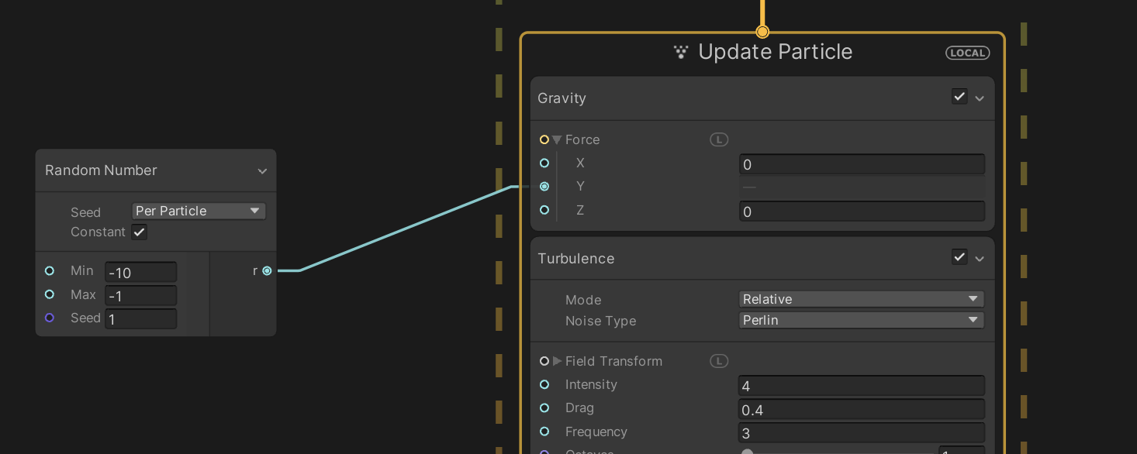This screenshot has width=1137, height=454.
Task: Click the LOCAL space button
Action: click(967, 53)
